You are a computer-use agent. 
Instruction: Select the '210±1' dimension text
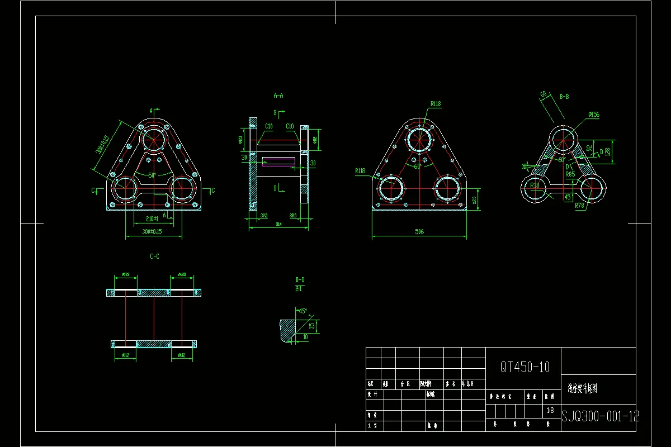point(152,218)
